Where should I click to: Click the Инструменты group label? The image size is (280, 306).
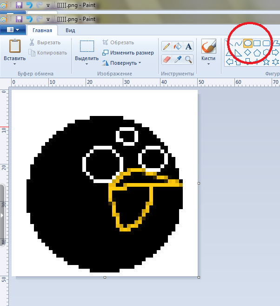(x=177, y=74)
